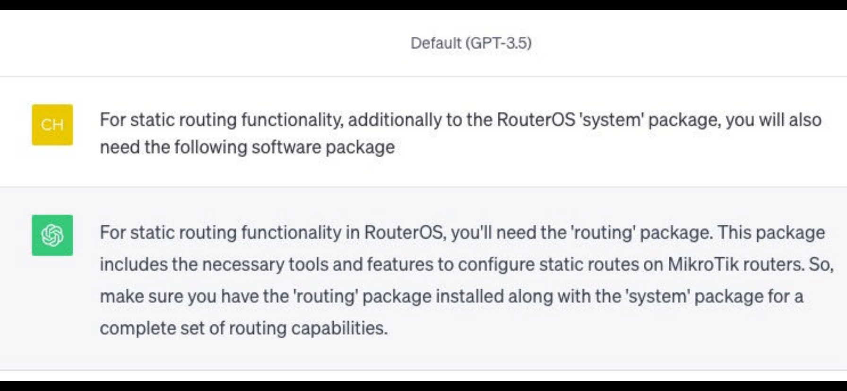Screen dimensions: 847x391
Task: Click 'RouterOS,' in the assistant's reply
Action: tap(405, 233)
